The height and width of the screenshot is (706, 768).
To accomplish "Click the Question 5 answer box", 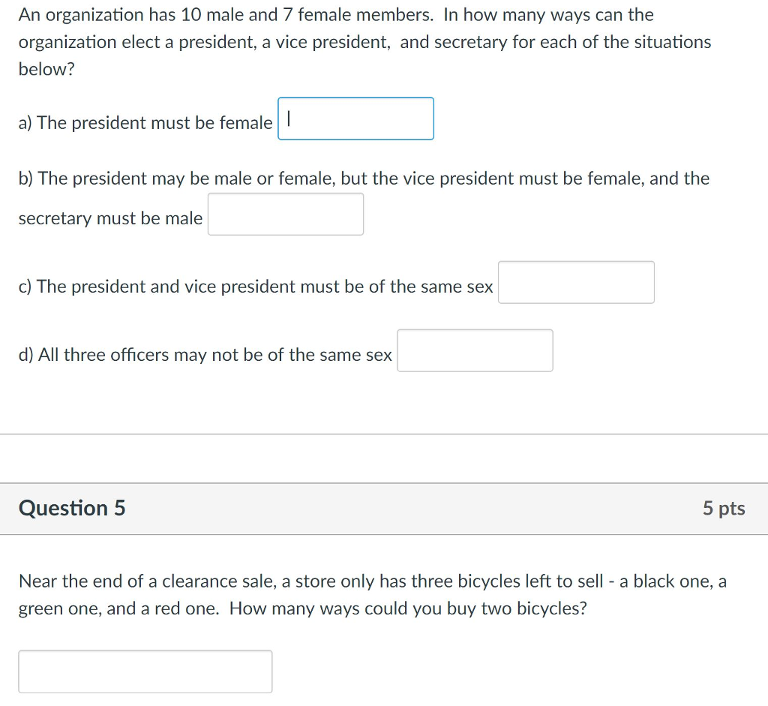I will [x=145, y=671].
